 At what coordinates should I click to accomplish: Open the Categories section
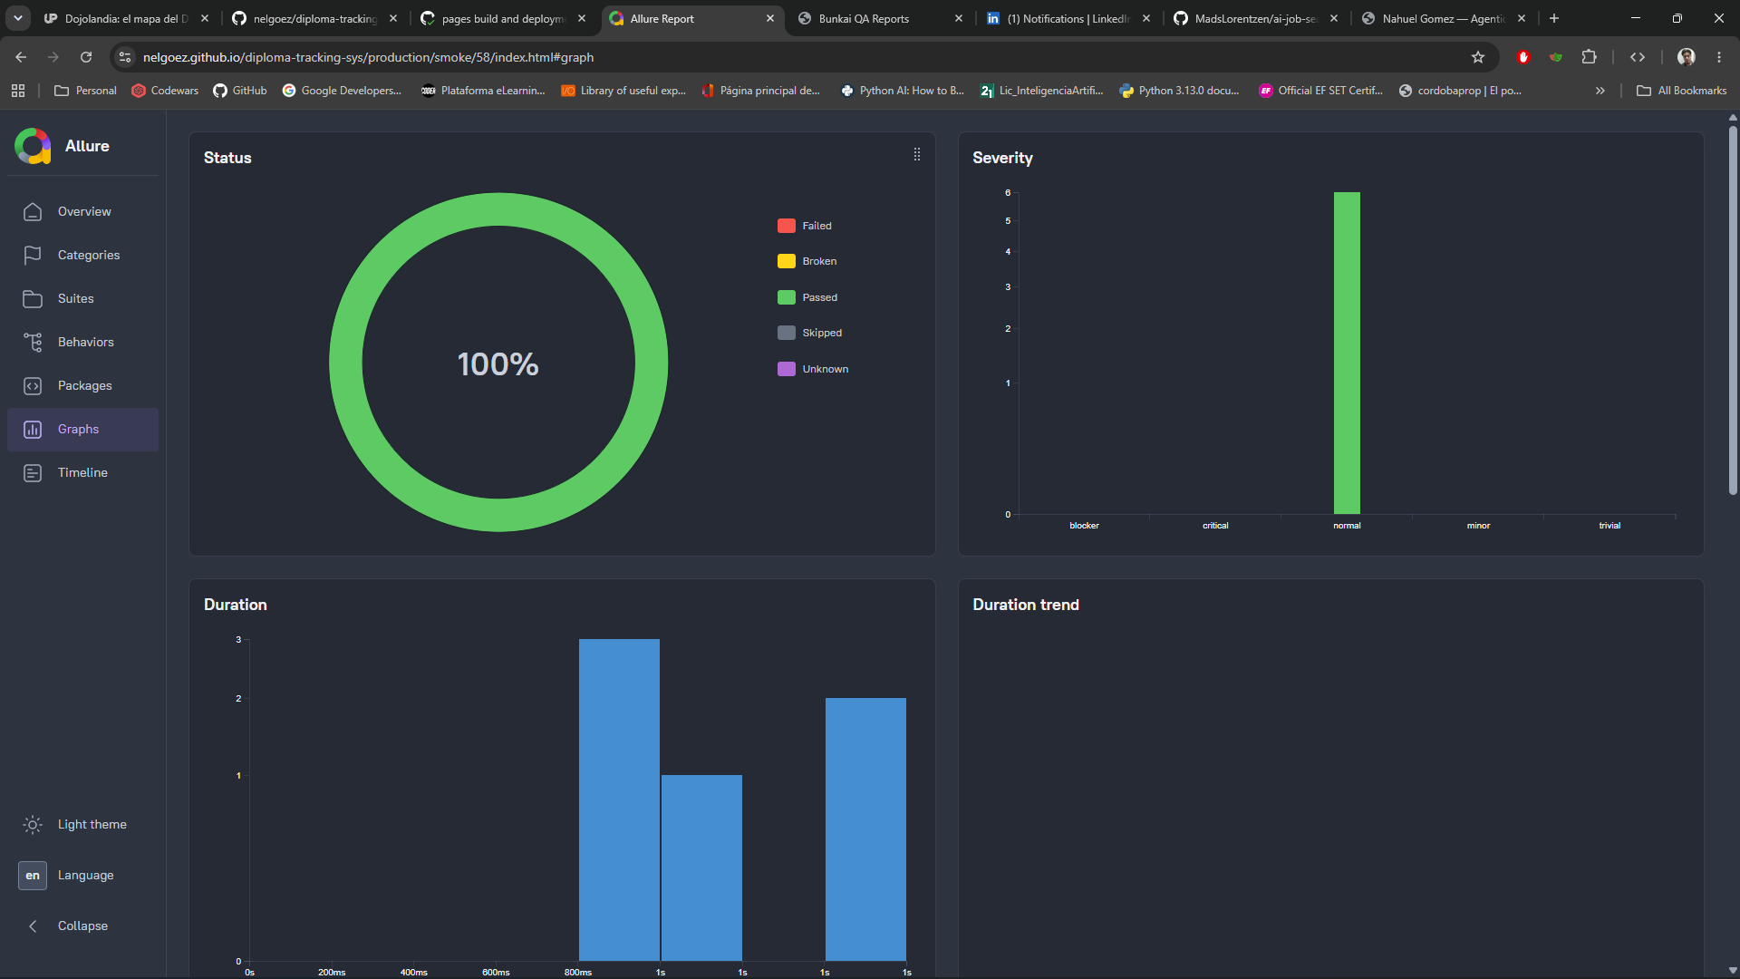pos(82,255)
